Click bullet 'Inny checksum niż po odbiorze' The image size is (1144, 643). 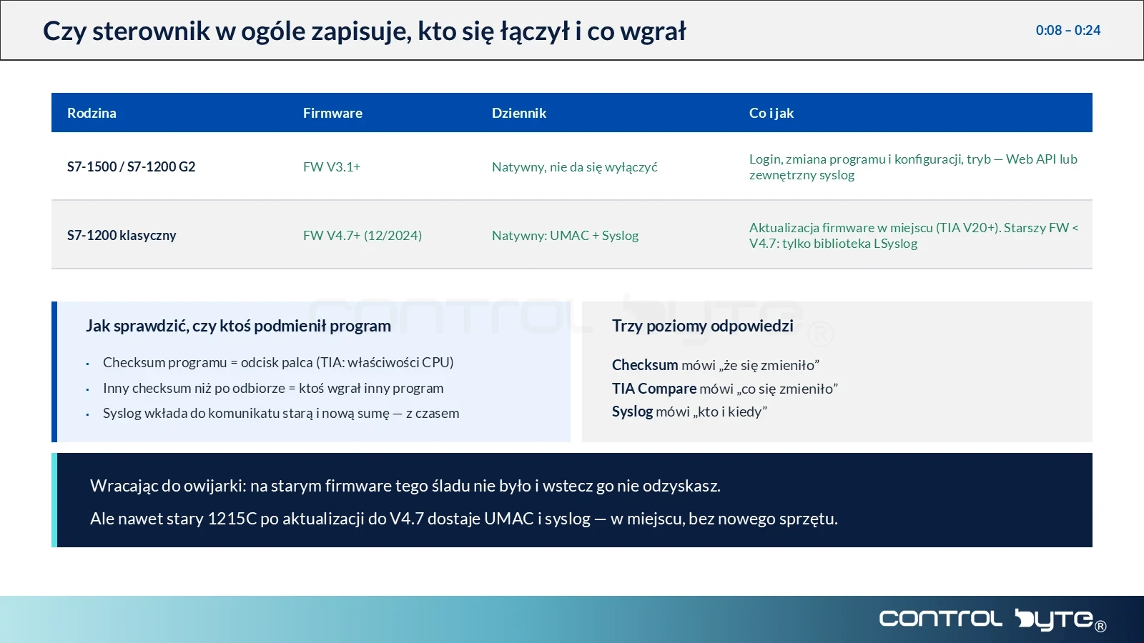click(x=273, y=388)
